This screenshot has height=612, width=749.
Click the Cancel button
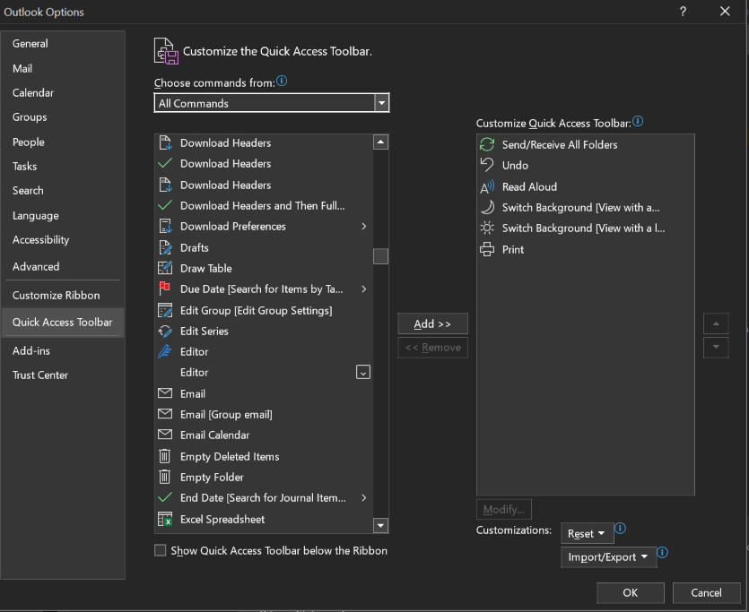coord(706,592)
